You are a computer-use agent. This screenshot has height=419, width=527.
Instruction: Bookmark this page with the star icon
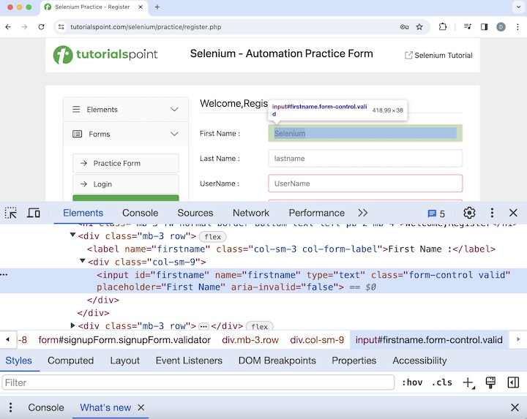(419, 27)
